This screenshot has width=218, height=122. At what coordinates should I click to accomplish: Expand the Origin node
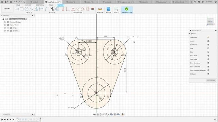5,28
